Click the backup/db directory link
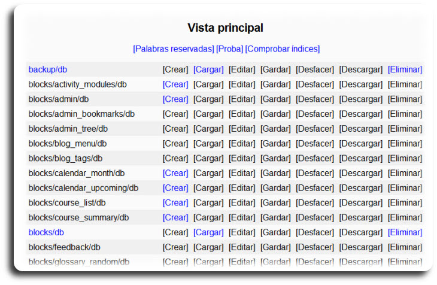 pyautogui.click(x=47, y=69)
